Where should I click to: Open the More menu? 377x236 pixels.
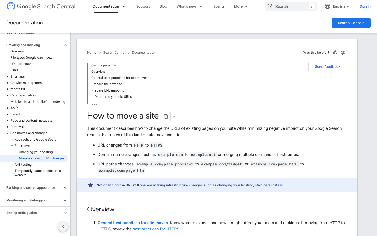point(241,6)
